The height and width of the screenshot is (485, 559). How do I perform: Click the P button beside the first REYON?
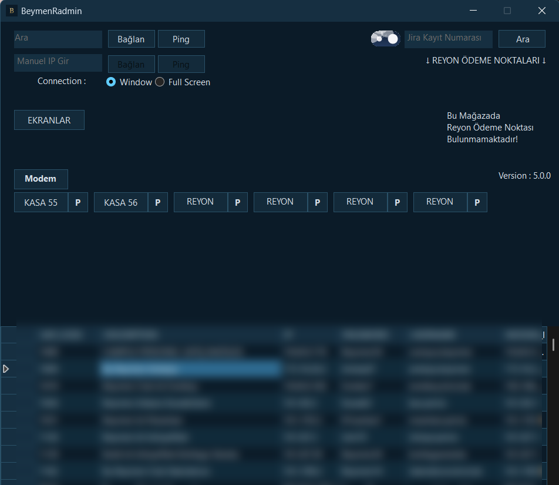click(x=237, y=202)
